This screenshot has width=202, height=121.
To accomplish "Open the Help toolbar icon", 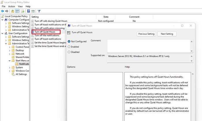I will [29, 11].
